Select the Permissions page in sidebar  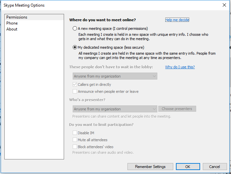pos(34,17)
